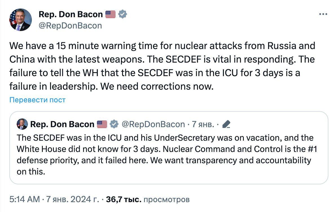This screenshot has width=336, height=212.
Task: Open the Rep. Don Bacon display name at top
Action: (x=70, y=14)
